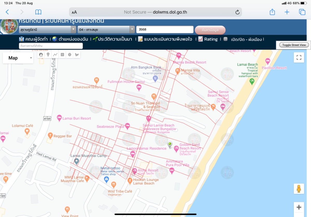311x217 pixels.
Task: Select the draw circle tool
Action: point(70,55)
